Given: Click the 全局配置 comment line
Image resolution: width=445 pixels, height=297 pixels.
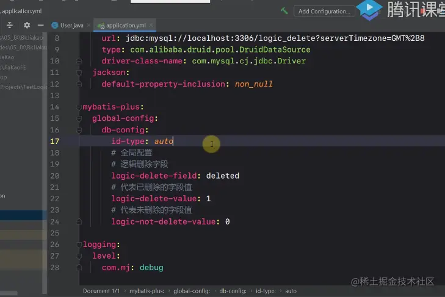Looking at the screenshot, I should [132, 153].
